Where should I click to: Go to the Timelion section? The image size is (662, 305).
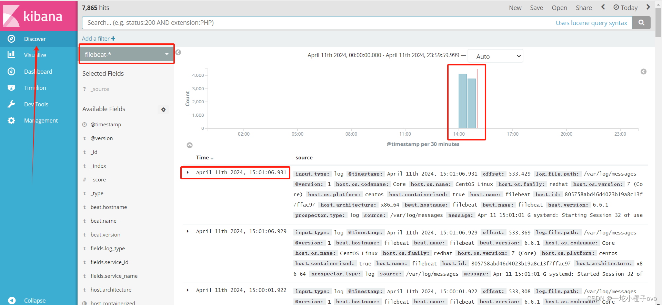tap(35, 88)
